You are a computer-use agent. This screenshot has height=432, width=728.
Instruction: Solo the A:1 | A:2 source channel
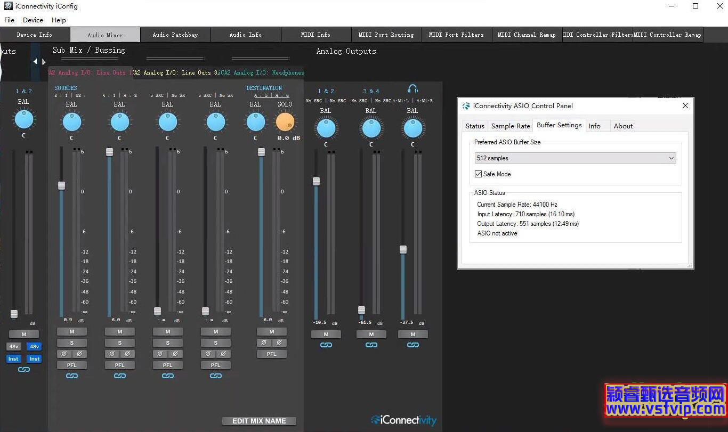(x=120, y=343)
